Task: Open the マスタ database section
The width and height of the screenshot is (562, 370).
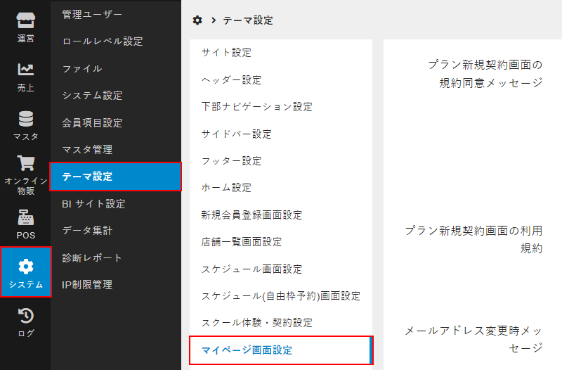Action: [25, 126]
